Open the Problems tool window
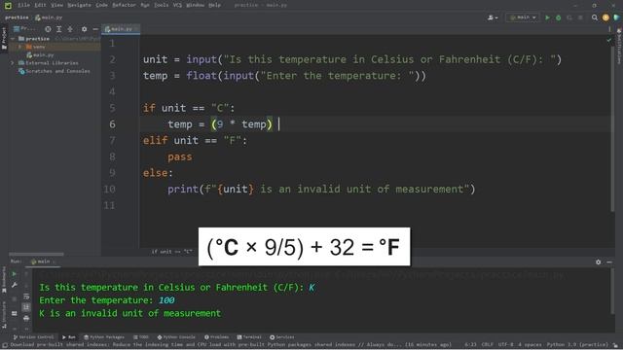The width and height of the screenshot is (623, 350). coord(216,337)
